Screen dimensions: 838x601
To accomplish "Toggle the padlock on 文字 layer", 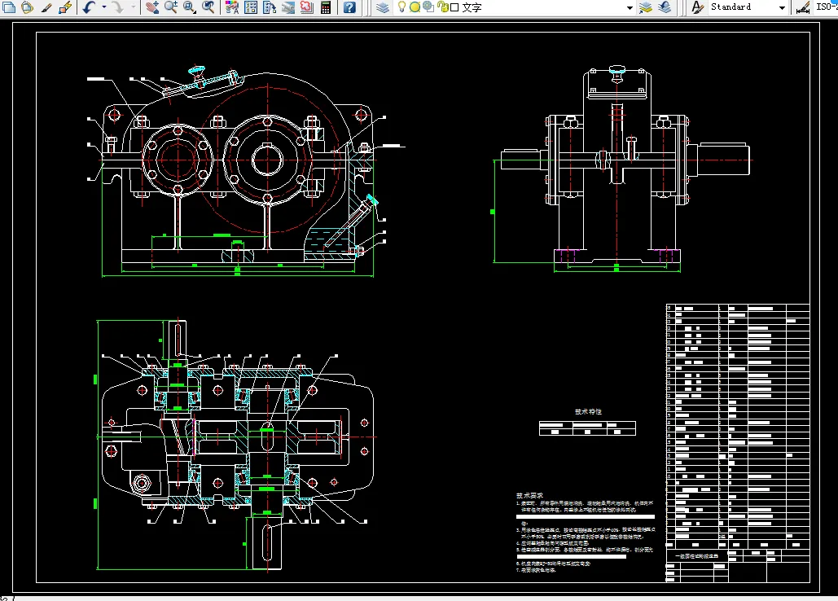I will click(441, 7).
